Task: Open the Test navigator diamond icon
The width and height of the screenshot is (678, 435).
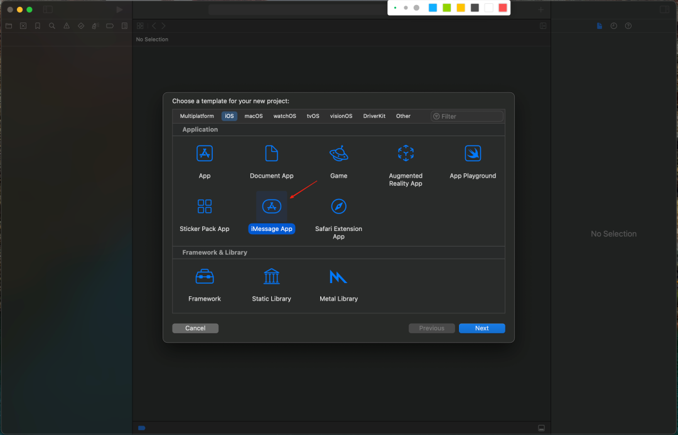Action: click(81, 26)
